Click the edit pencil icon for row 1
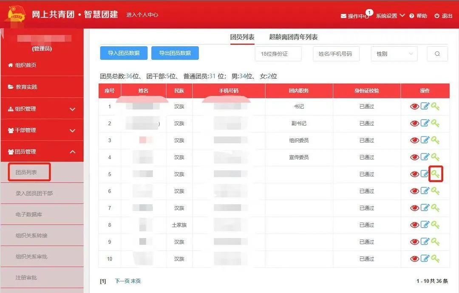Viewport: 459px width, 293px height. [x=425, y=107]
